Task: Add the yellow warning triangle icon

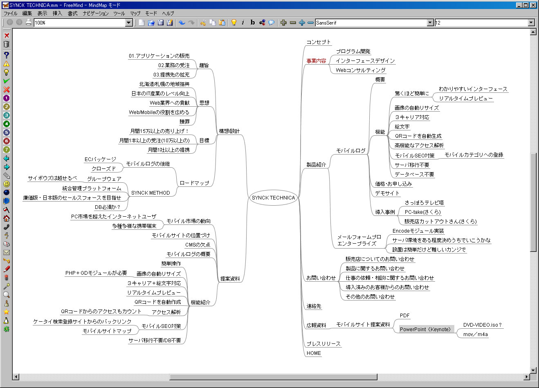Action: pos(7,64)
